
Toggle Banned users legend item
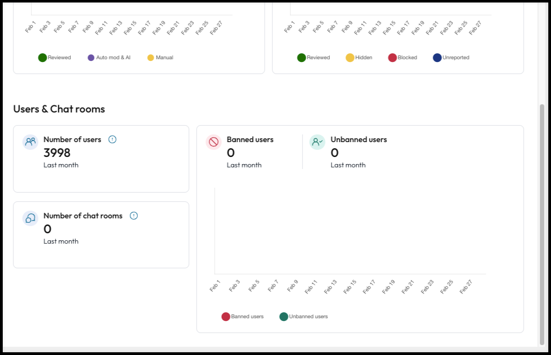(243, 317)
